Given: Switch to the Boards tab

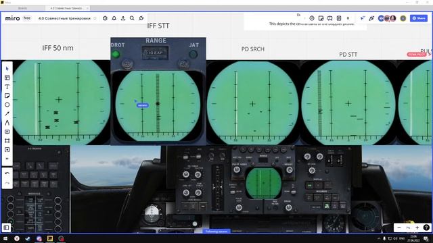Looking at the screenshot, I should 22,8.
